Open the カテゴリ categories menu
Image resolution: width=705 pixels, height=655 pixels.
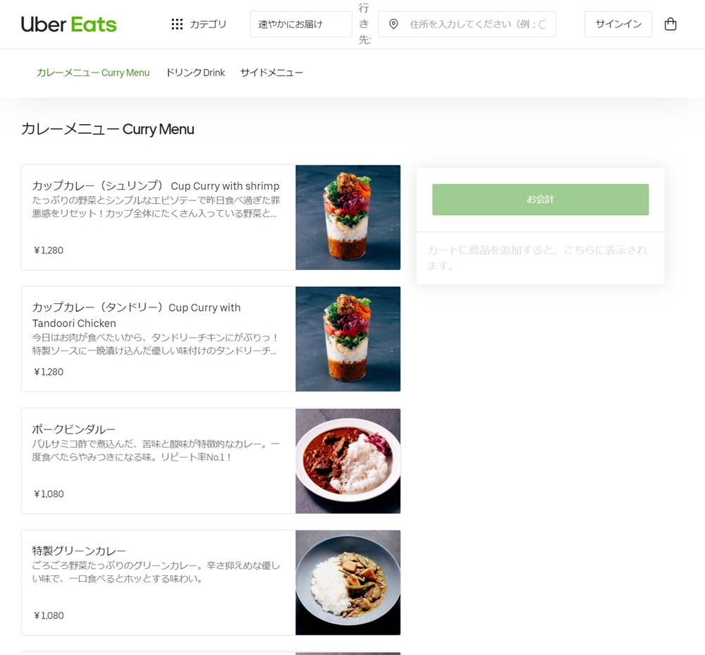click(199, 24)
